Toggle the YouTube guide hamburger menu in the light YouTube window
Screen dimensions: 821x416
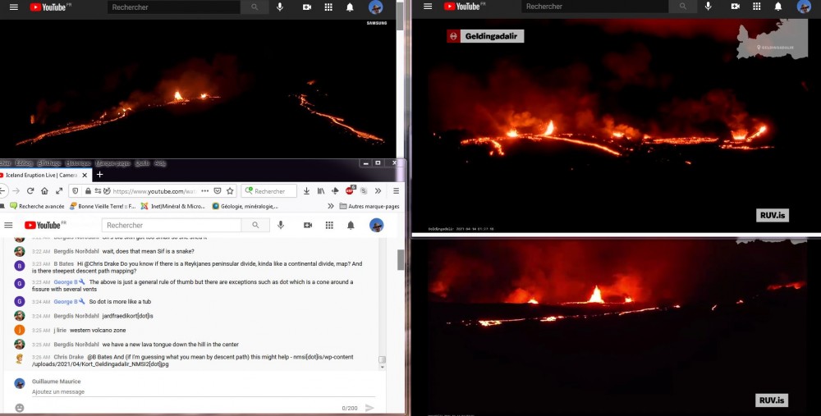click(x=8, y=226)
